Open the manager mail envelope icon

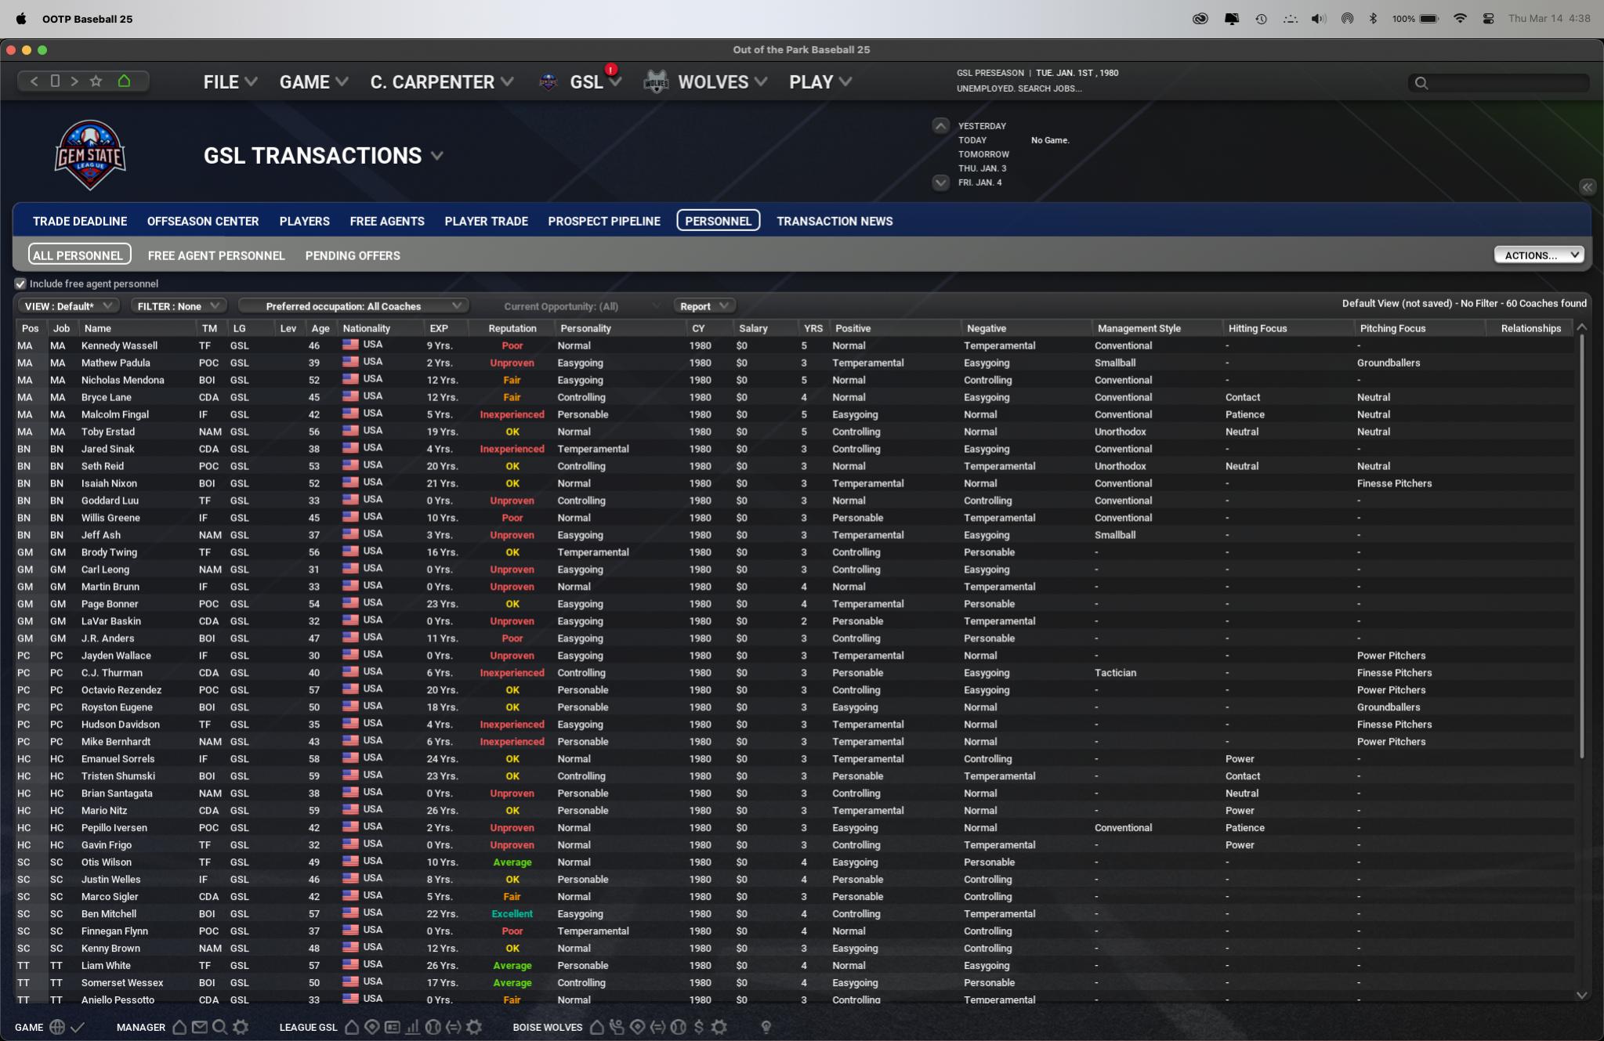200,1027
